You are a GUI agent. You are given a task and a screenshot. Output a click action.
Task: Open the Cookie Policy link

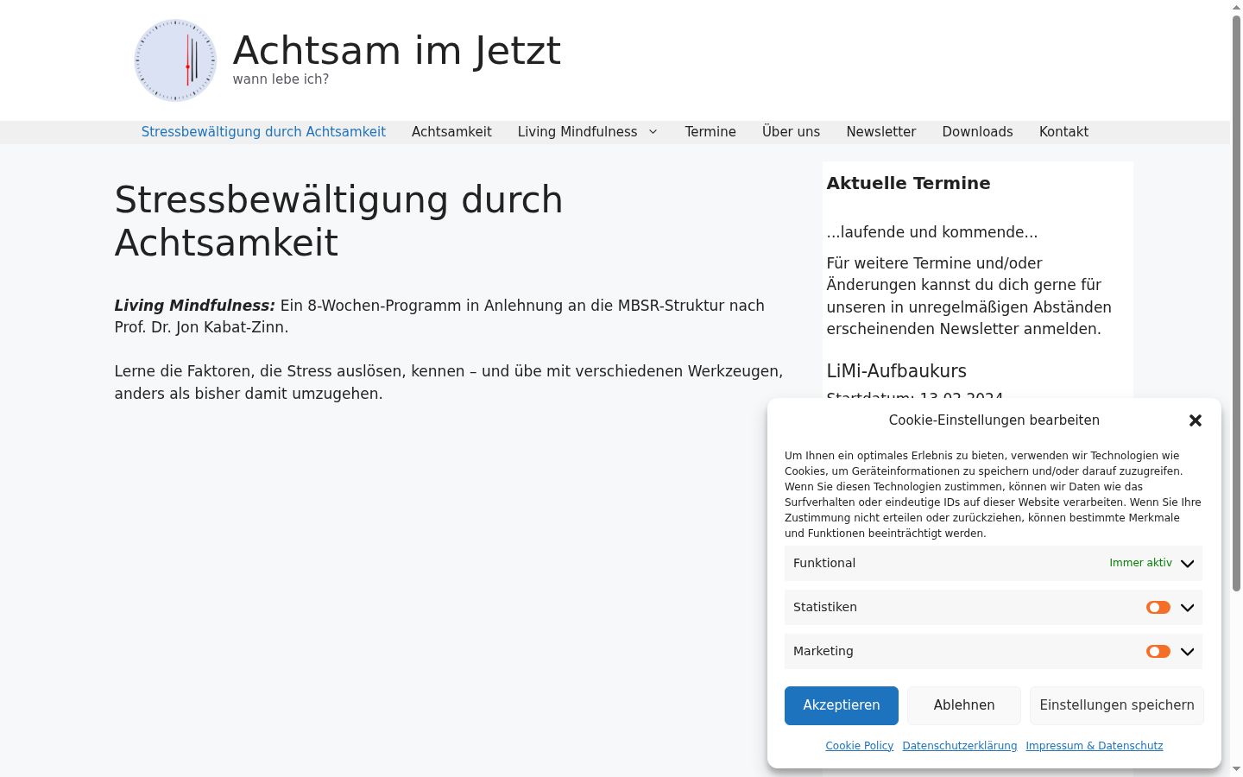tap(859, 746)
